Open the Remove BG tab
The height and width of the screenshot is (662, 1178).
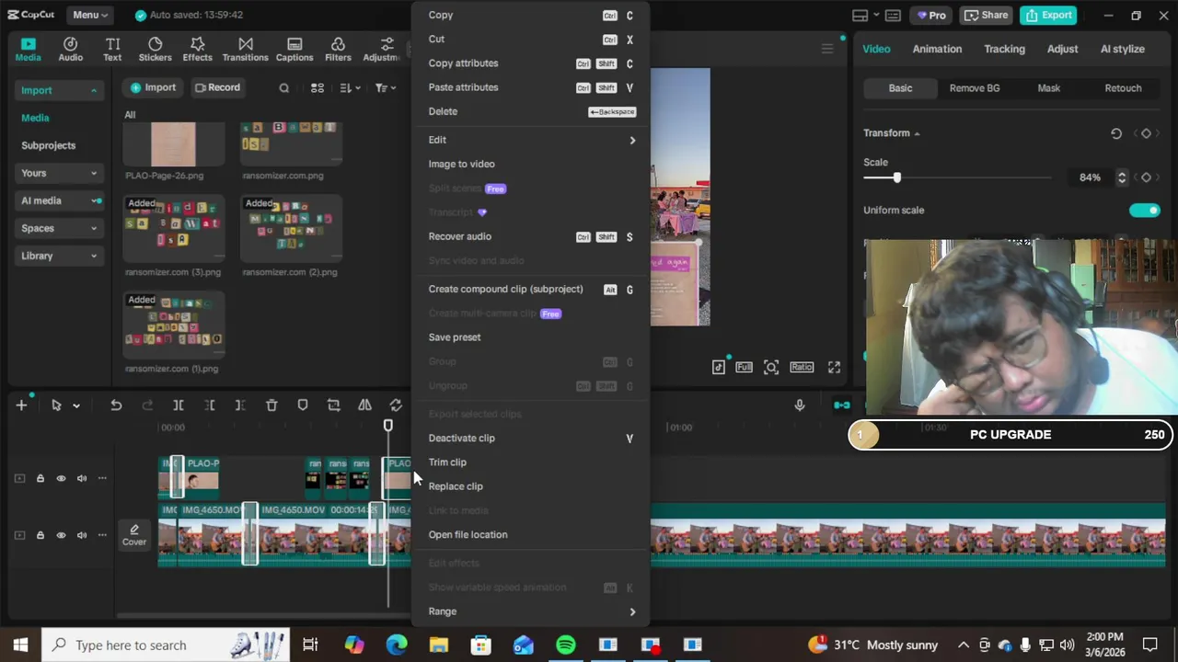975,88
